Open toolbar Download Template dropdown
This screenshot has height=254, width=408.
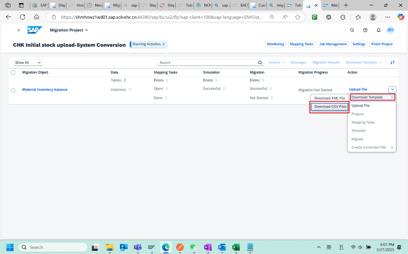364,62
